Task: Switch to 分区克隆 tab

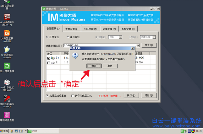Action: pos(91,29)
